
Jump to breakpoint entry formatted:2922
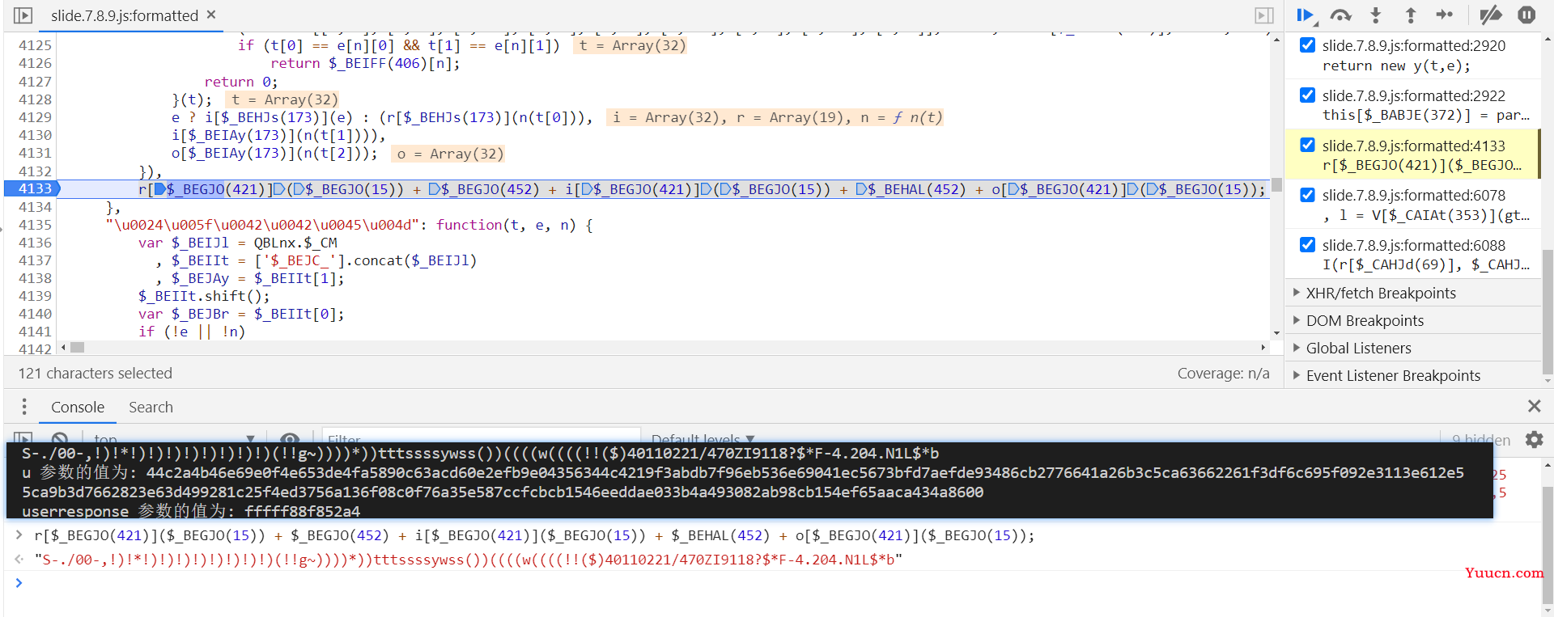pos(1413,95)
